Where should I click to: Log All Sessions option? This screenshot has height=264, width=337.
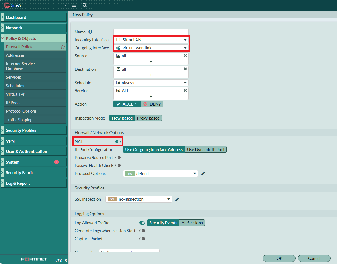coord(192,223)
